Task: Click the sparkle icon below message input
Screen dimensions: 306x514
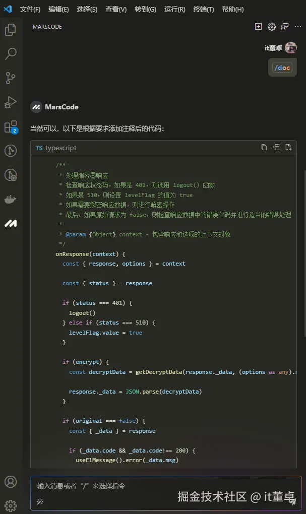Action: pyautogui.click(x=40, y=501)
